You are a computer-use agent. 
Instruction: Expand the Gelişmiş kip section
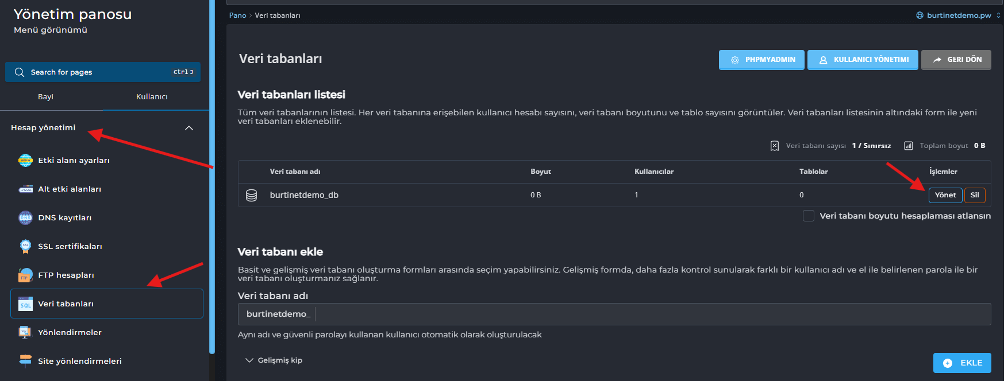click(274, 360)
